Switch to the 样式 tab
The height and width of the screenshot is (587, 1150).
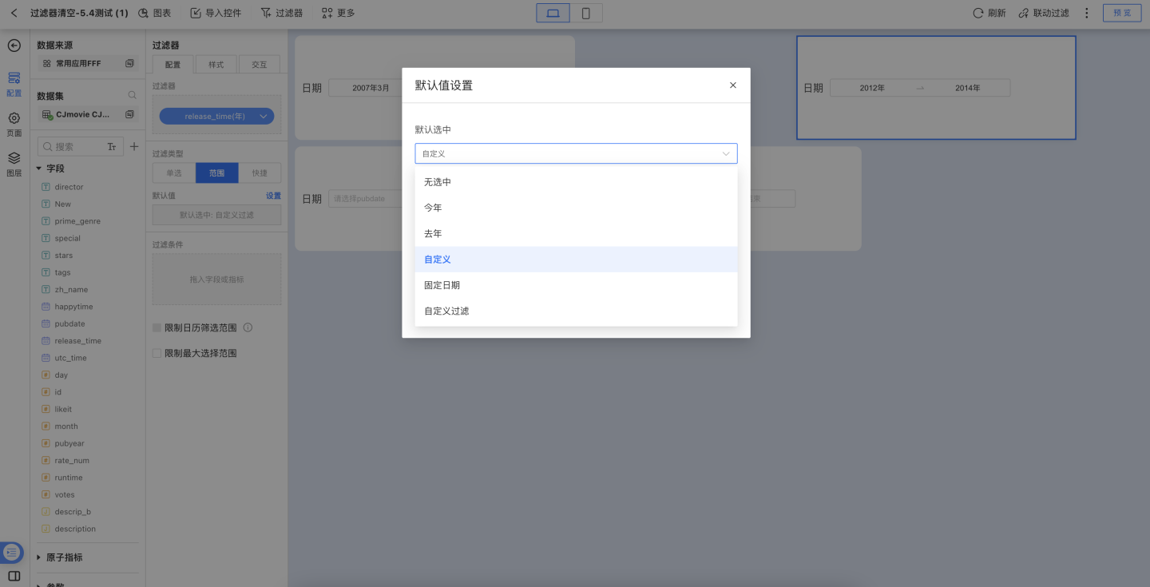pos(216,65)
